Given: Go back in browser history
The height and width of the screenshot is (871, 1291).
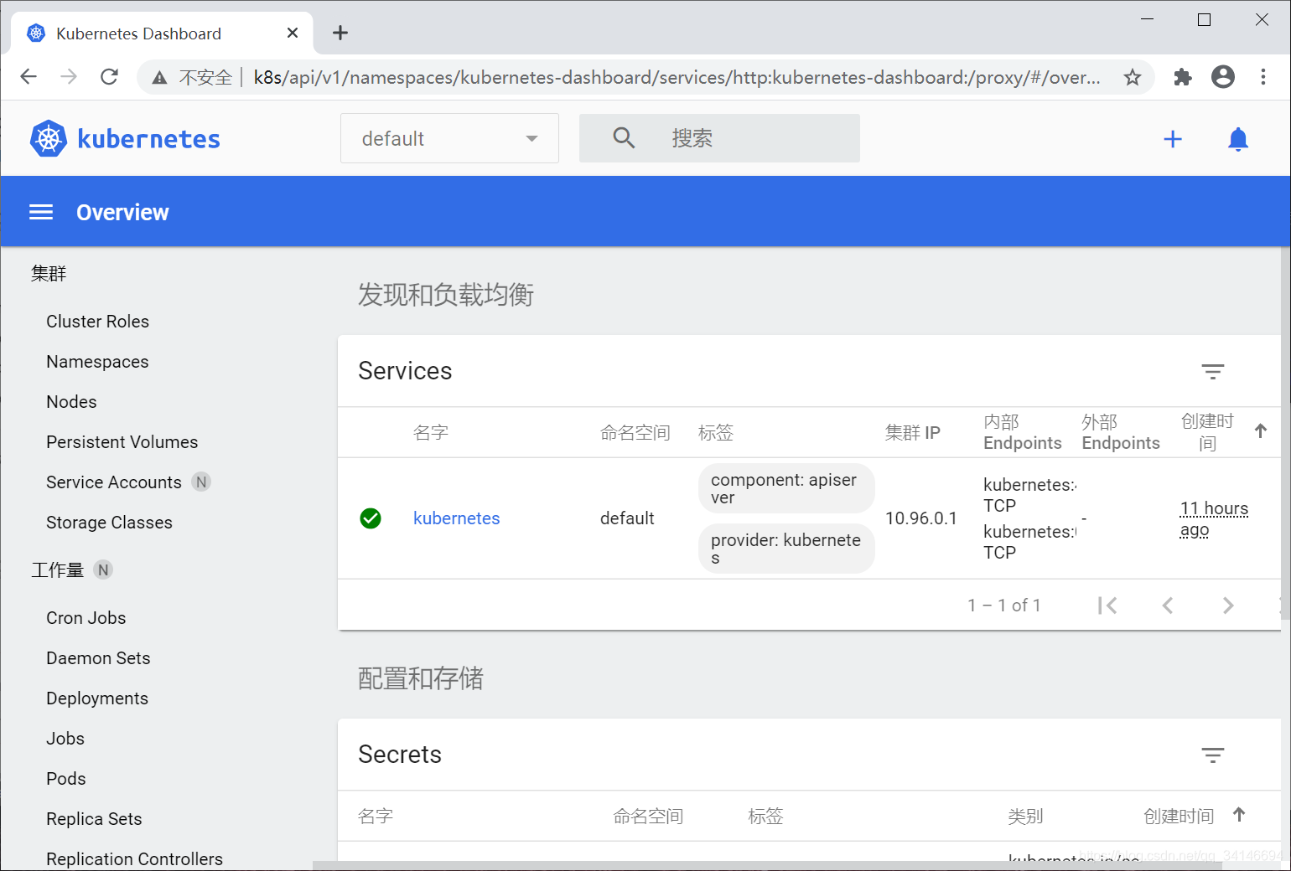Looking at the screenshot, I should point(29,77).
